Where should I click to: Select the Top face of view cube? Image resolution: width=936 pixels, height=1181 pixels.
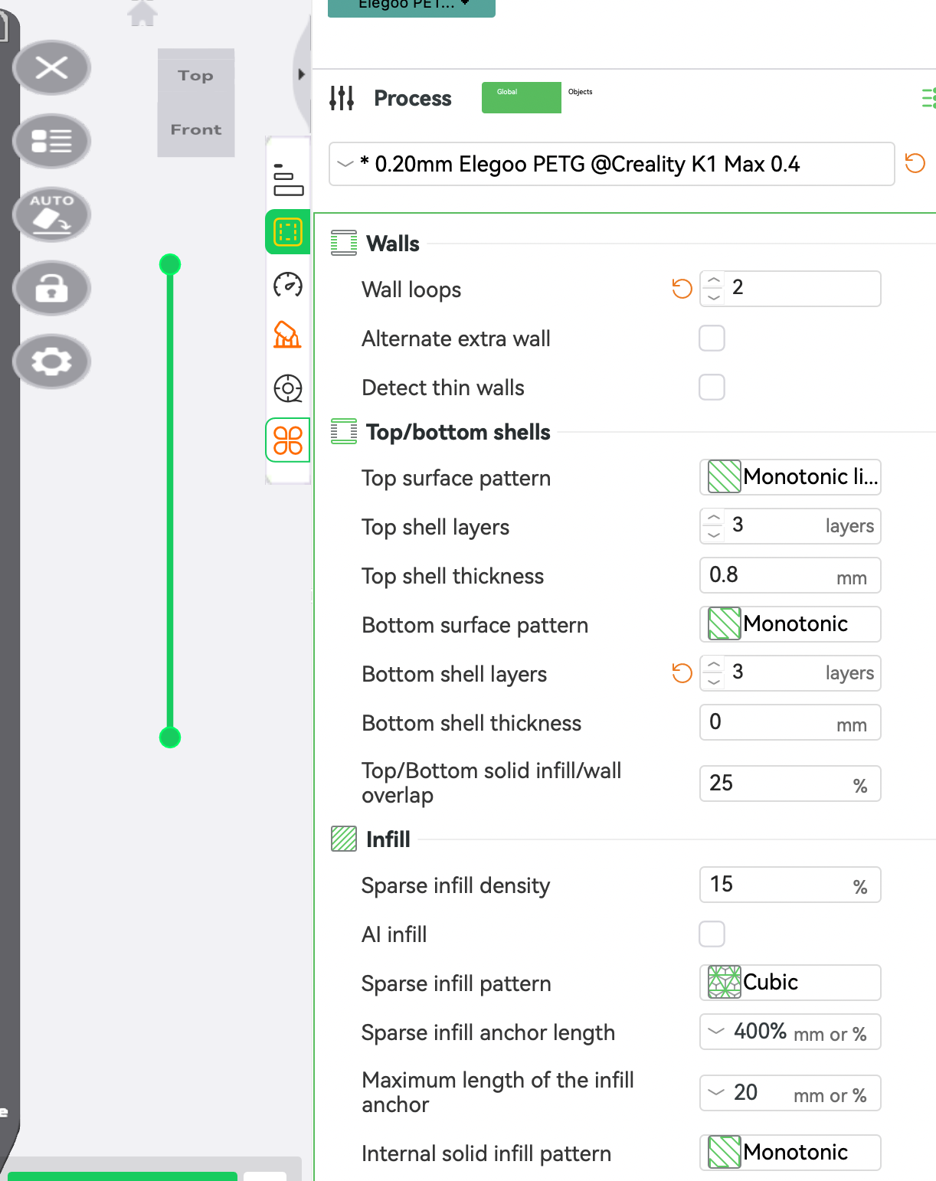tap(196, 75)
